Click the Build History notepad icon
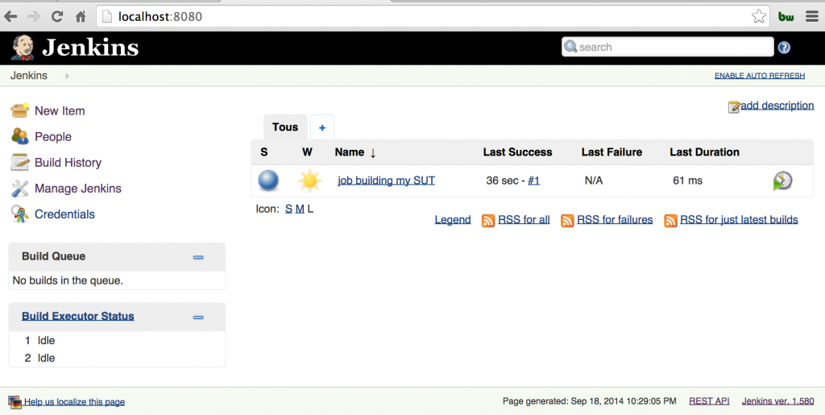825x415 pixels. click(x=20, y=162)
